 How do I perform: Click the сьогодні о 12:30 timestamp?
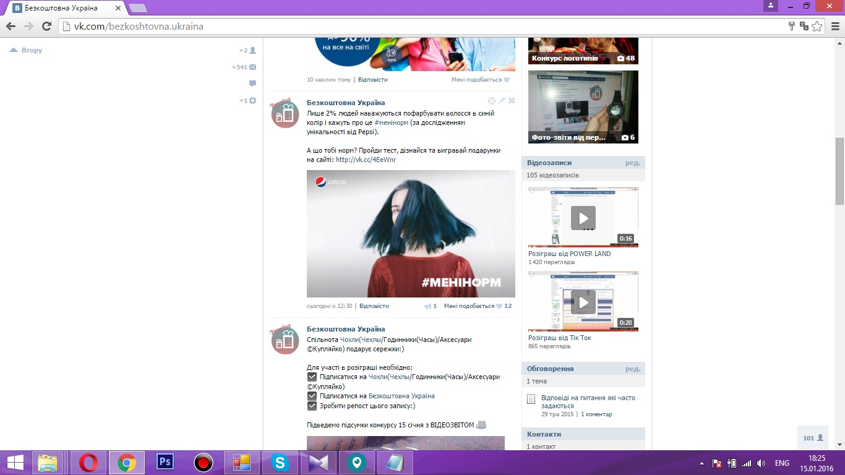coord(329,306)
